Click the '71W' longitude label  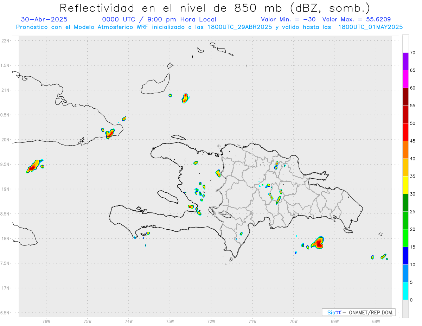[252, 321]
